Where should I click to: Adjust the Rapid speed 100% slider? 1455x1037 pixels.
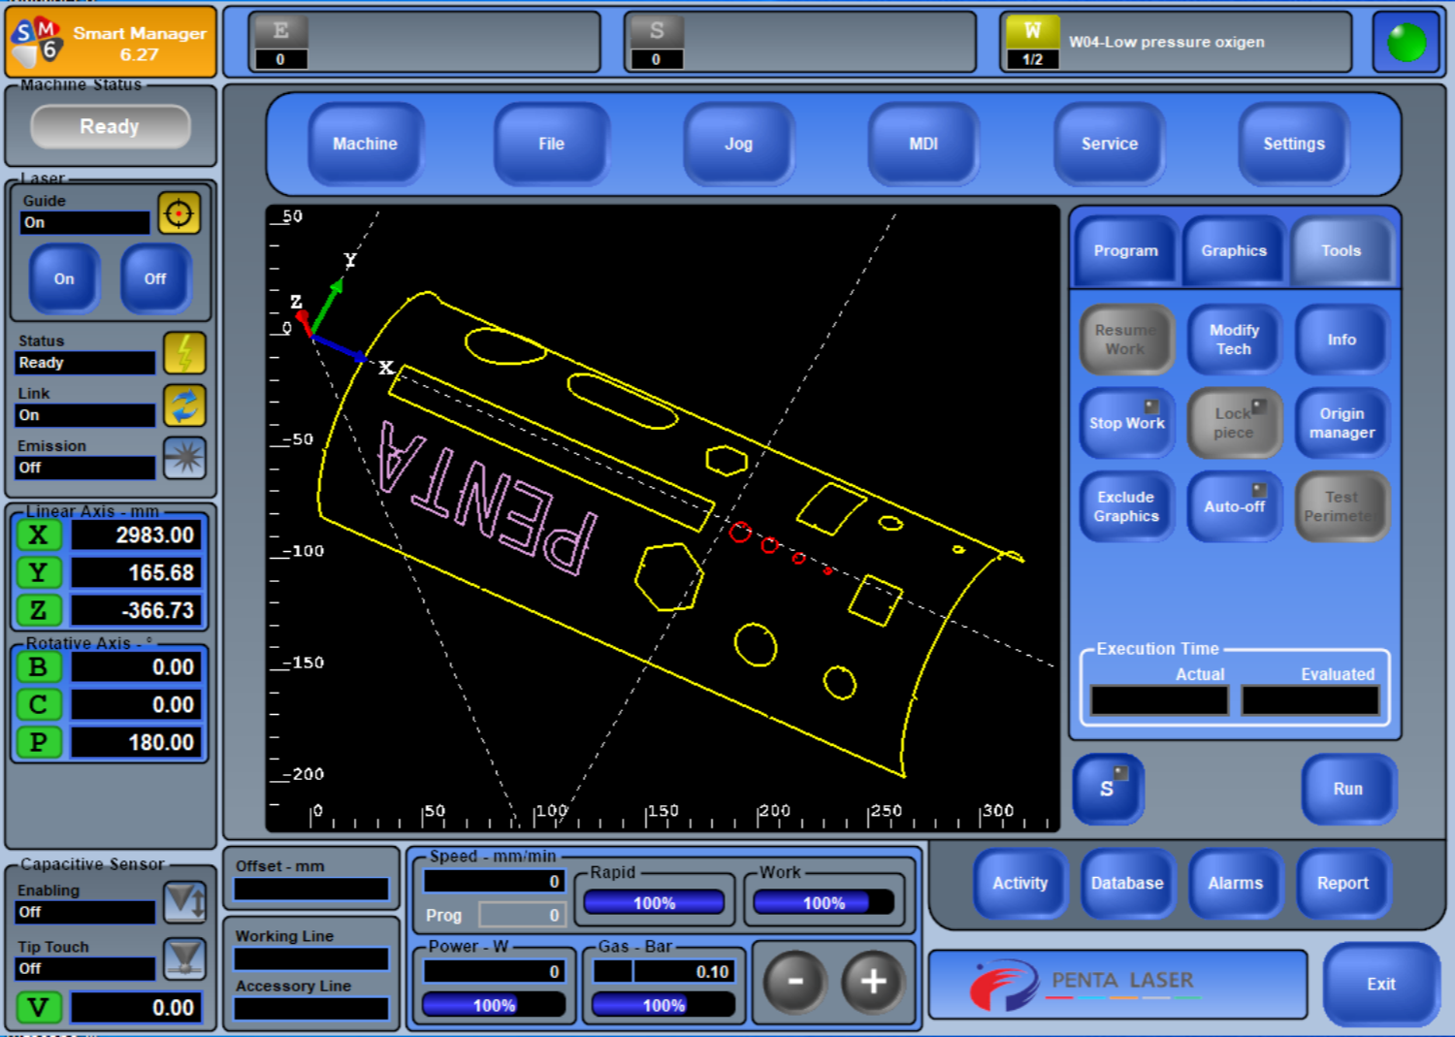[654, 903]
